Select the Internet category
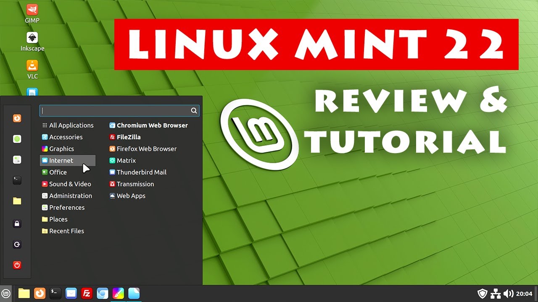Screen dimensions: 538x302 tap(68, 161)
